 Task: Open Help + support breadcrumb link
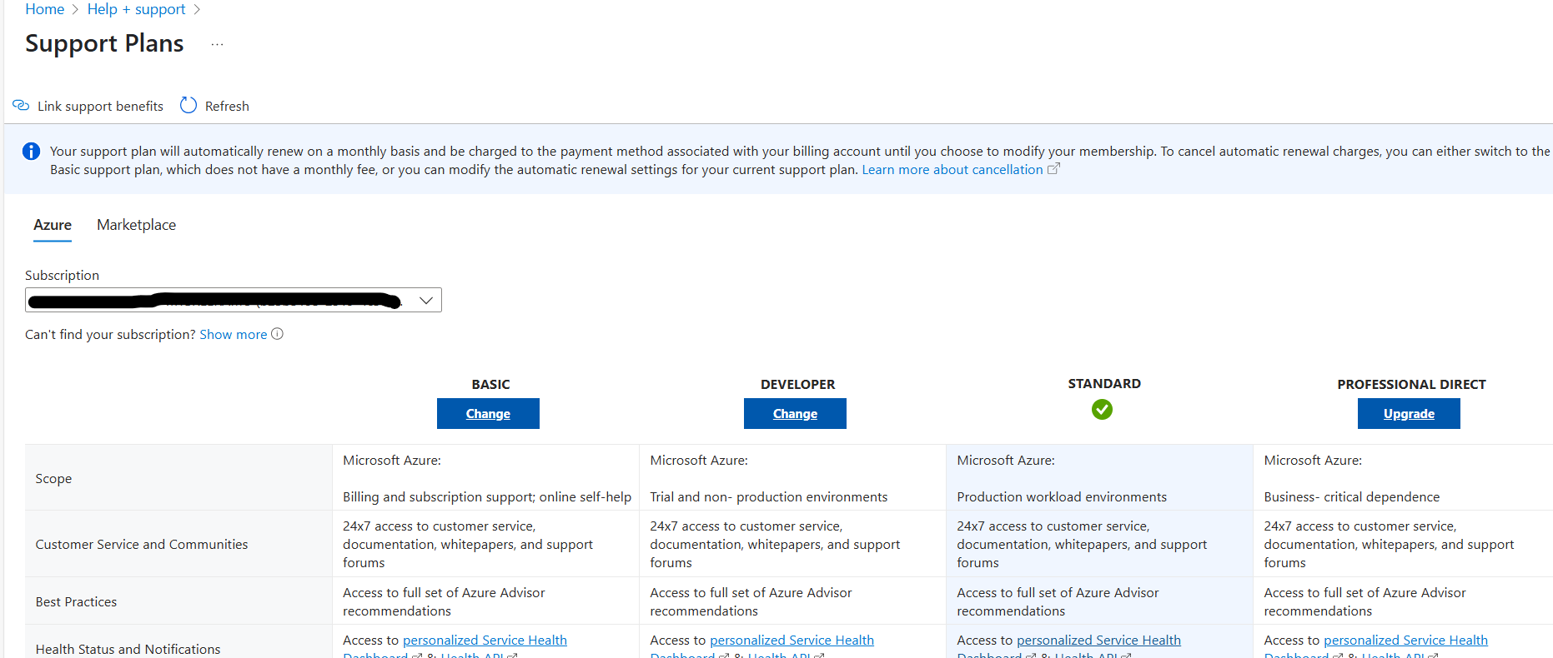pos(137,9)
